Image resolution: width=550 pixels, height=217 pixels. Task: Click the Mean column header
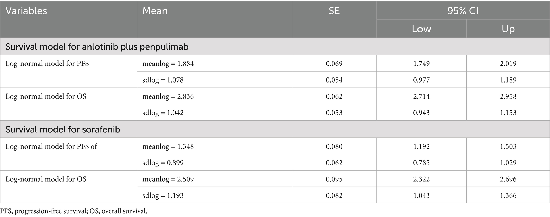pos(155,11)
